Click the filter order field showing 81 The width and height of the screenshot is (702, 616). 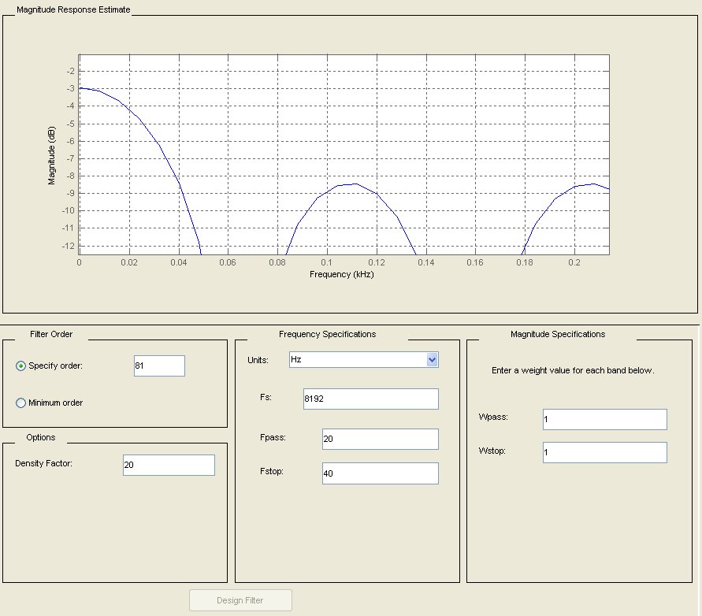159,366
